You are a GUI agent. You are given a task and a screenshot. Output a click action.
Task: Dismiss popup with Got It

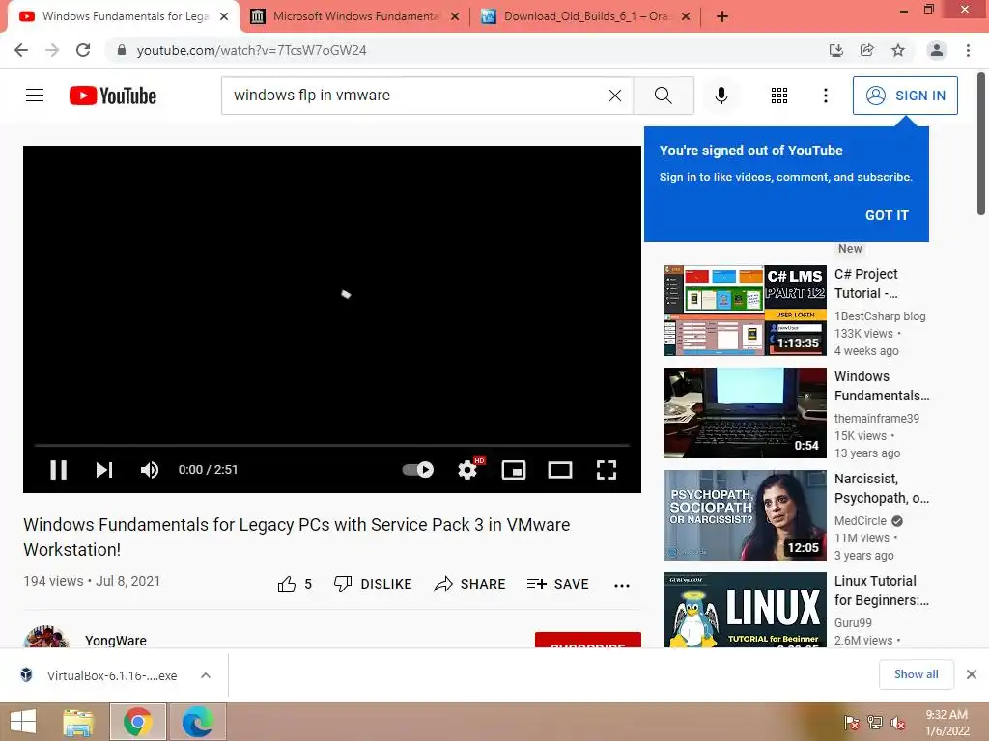[887, 215]
